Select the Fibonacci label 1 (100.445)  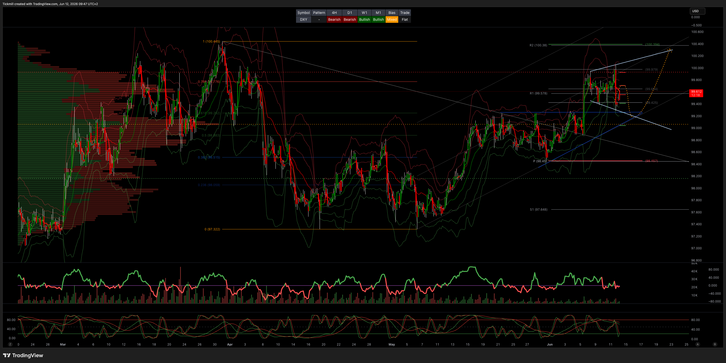coord(211,41)
